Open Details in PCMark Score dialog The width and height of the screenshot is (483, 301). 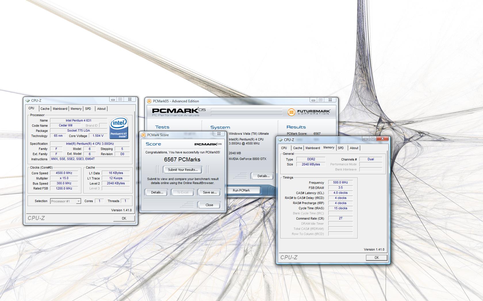click(157, 192)
